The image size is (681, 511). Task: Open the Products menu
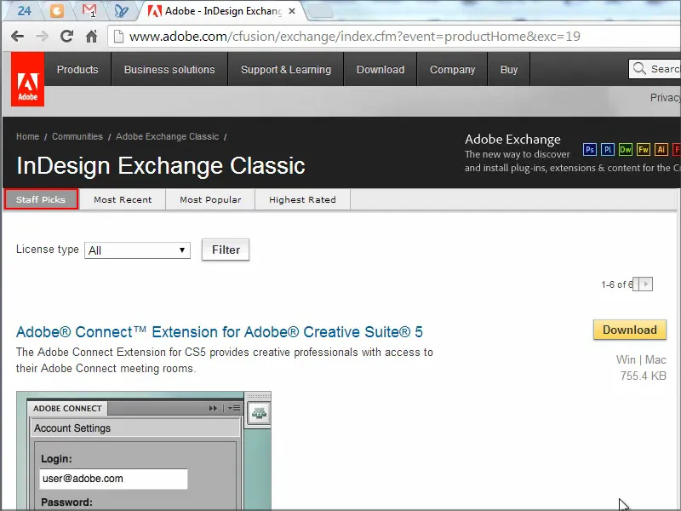click(77, 70)
